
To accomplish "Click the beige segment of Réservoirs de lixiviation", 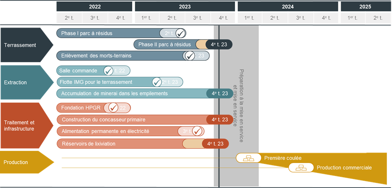I will (x=192, y=144).
